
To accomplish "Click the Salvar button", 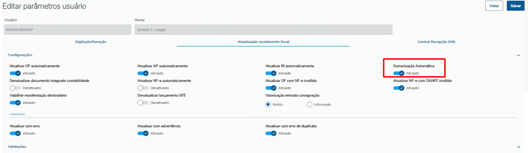I will [x=516, y=6].
